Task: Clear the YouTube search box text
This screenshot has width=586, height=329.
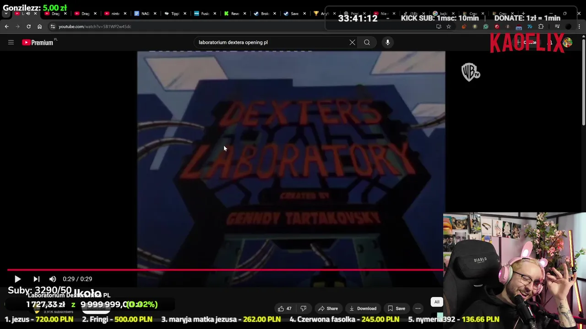Action: pyautogui.click(x=352, y=42)
